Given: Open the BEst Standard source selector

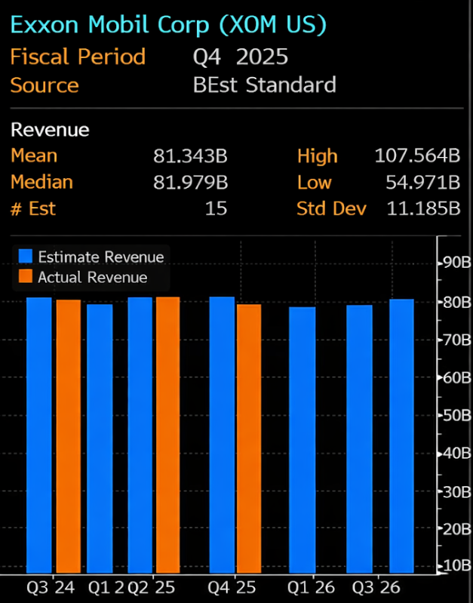Looking at the screenshot, I should pos(264,85).
